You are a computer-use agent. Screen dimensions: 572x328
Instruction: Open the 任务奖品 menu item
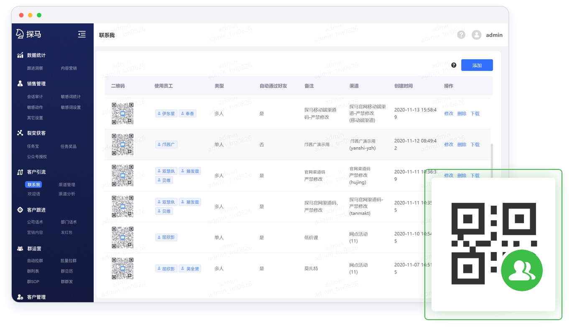[x=69, y=146]
